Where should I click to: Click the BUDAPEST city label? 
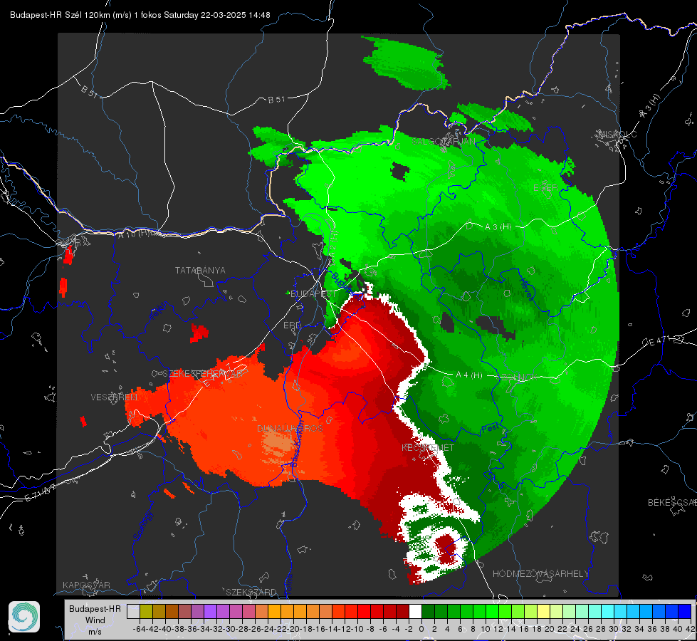(x=313, y=294)
